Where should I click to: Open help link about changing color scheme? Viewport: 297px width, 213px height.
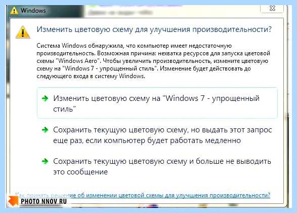[x=143, y=195]
